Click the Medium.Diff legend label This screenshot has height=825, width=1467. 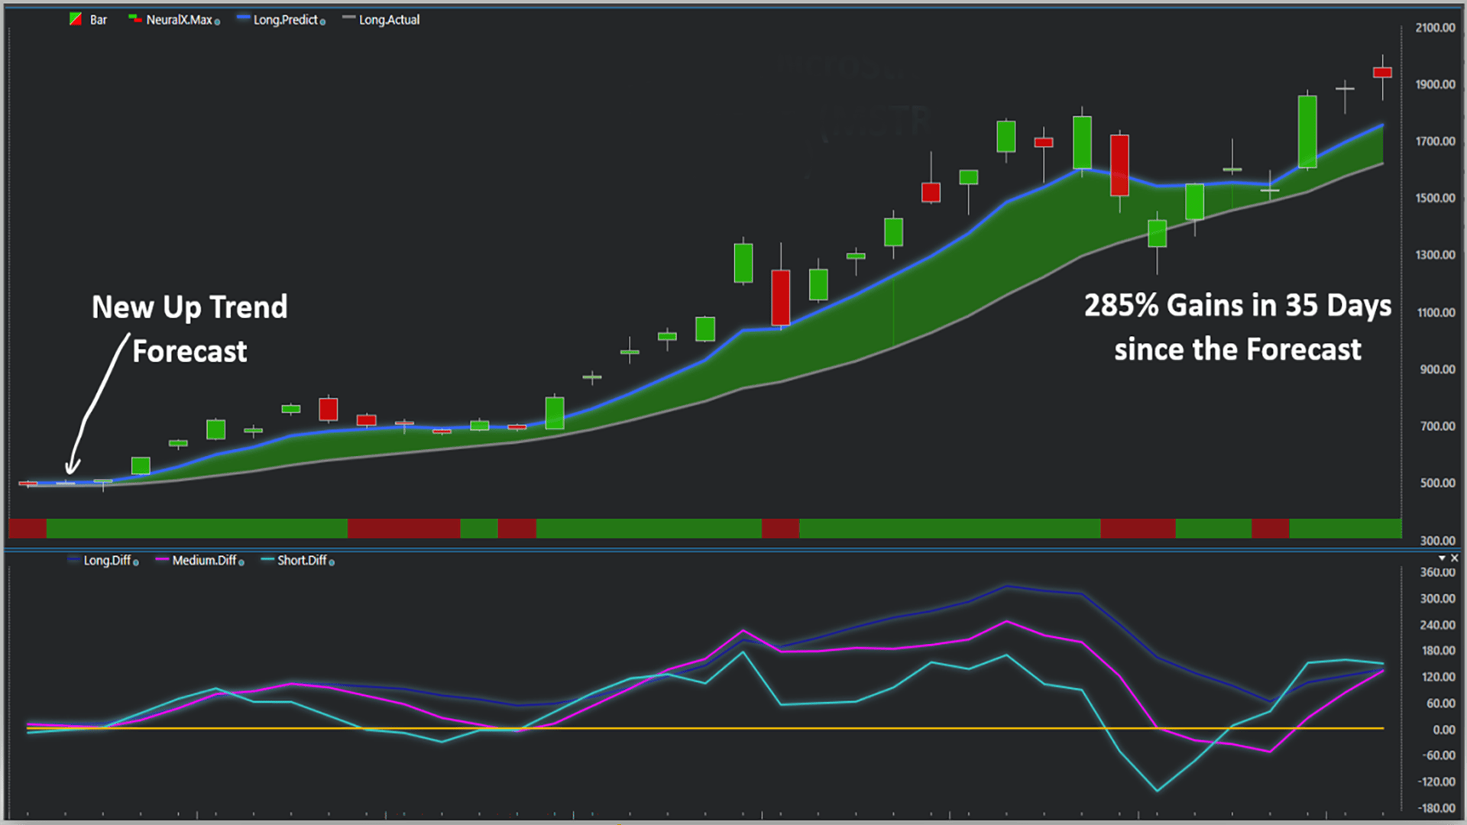(x=204, y=561)
